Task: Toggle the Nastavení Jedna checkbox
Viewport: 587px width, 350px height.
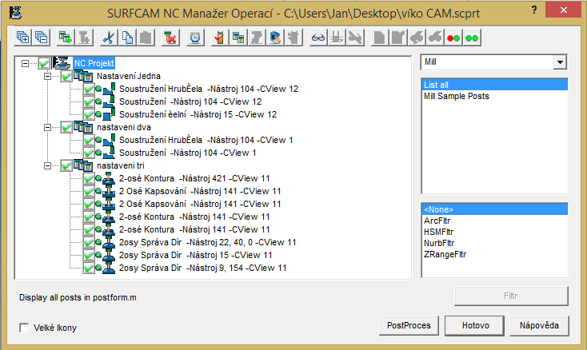Action: click(x=66, y=76)
